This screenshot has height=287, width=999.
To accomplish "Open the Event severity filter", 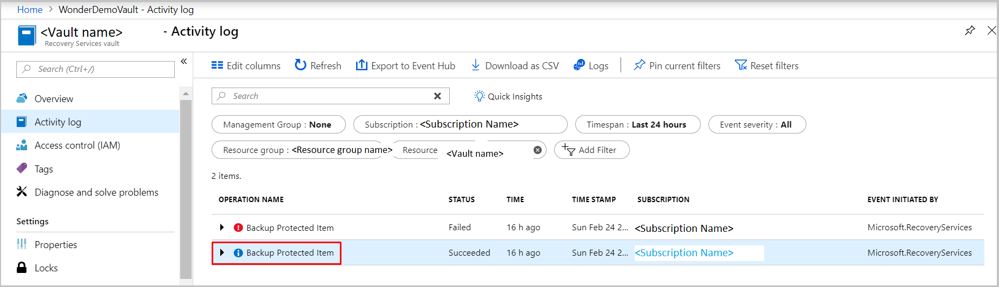I will click(756, 124).
